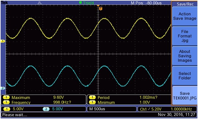This screenshot has width=198, height=119.
Task: Select the File Format Jpg option
Action: pyautogui.click(x=185, y=36)
